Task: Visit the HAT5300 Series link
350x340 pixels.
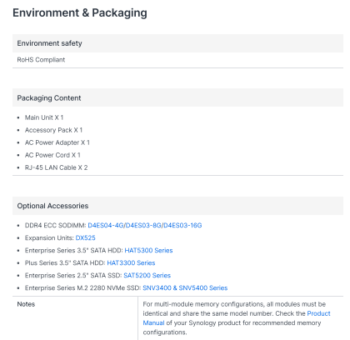Action: pos(148,250)
